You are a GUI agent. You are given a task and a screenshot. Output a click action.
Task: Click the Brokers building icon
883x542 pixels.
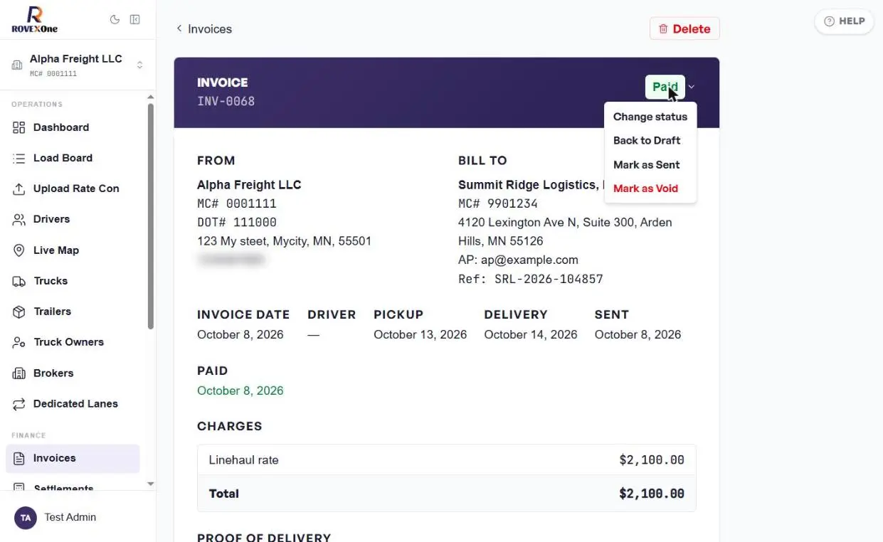pyautogui.click(x=19, y=373)
